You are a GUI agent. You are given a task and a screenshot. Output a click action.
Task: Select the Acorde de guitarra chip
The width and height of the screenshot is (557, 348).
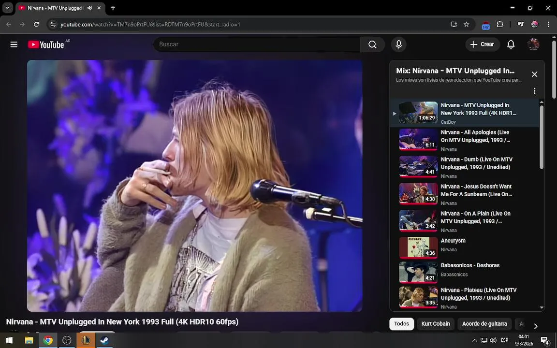484,324
